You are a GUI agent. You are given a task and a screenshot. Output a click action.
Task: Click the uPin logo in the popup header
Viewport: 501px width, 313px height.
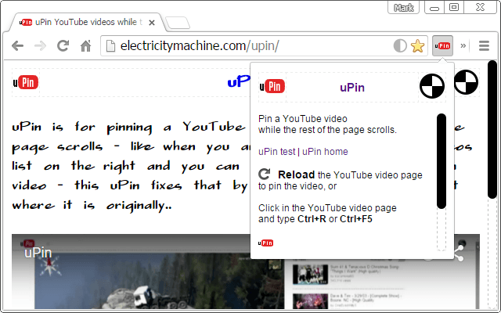click(272, 87)
